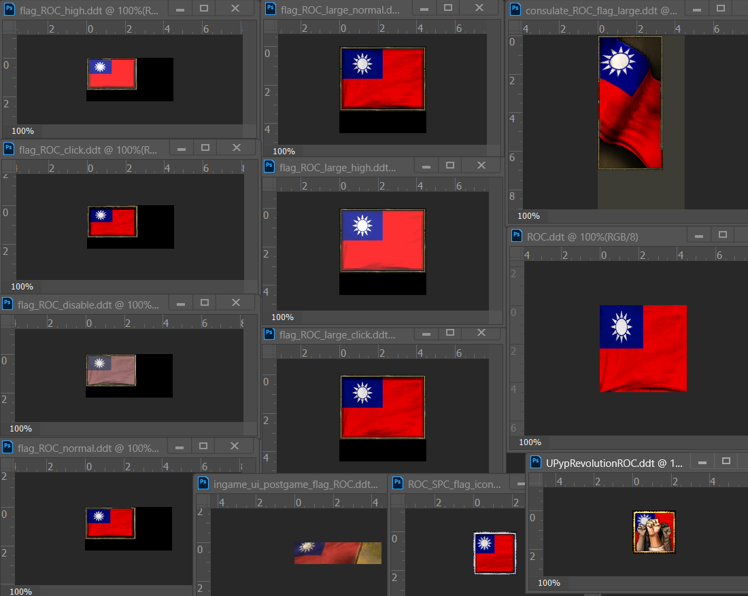The image size is (748, 596).
Task: Click the Ps icon of ROC_SPC_flag_icon window
Action: pos(398,484)
